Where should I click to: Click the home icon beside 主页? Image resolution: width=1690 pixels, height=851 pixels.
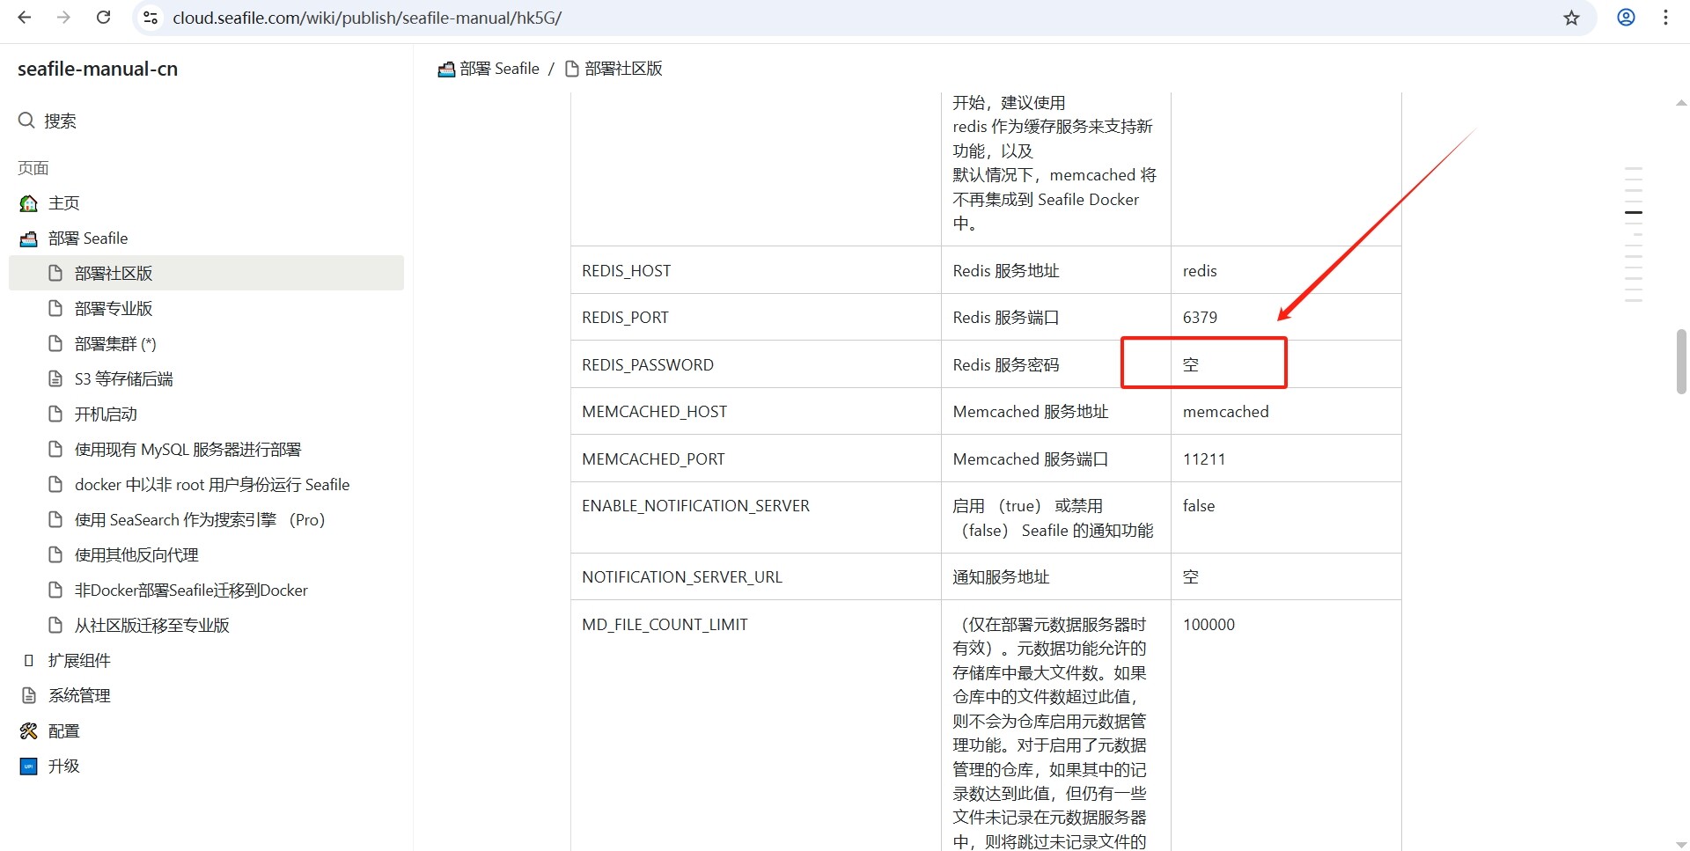(x=29, y=203)
